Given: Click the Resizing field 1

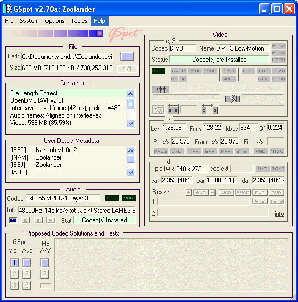Looking at the screenshot, I should click(203, 202).
